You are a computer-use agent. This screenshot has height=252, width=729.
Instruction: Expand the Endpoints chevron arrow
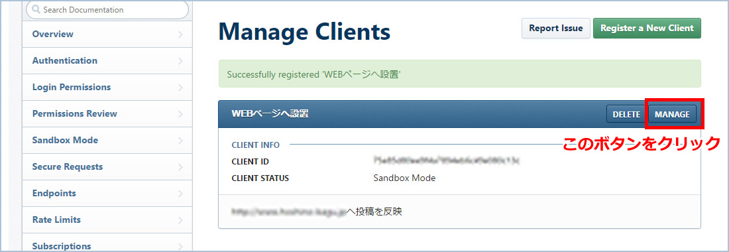180,194
